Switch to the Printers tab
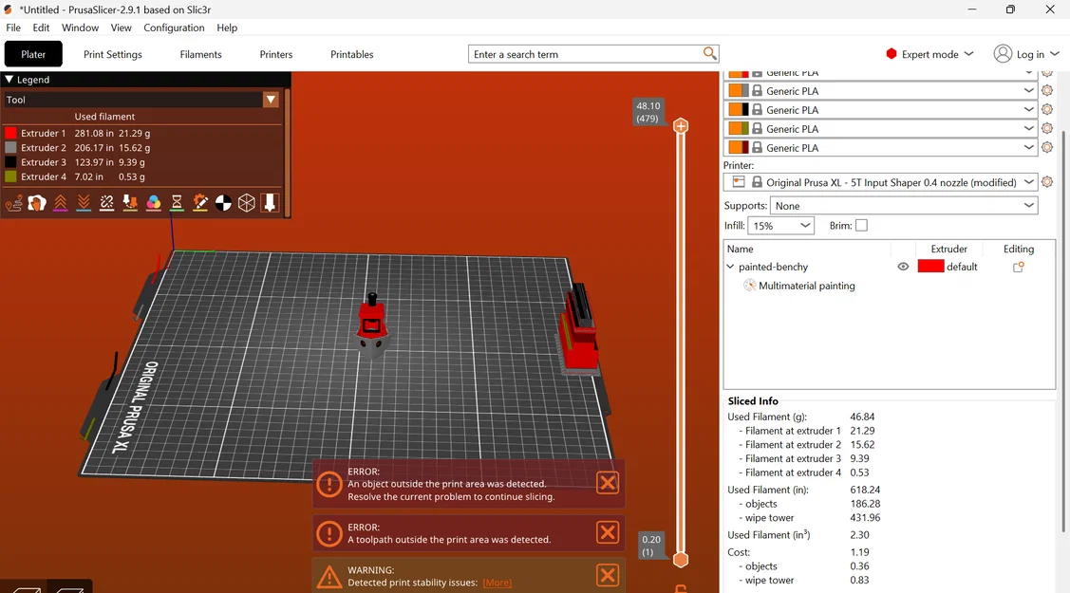This screenshot has height=593, width=1070. coord(275,54)
